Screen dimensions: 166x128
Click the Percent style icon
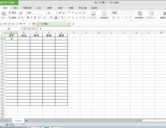click(x=119, y=18)
